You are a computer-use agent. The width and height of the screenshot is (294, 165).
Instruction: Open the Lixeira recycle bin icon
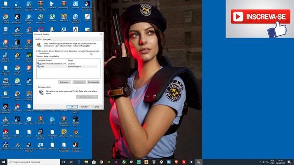(x=6, y=31)
